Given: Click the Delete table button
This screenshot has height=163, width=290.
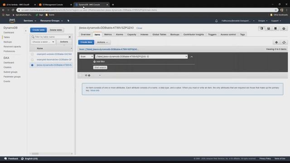Looking at the screenshot, I should pyautogui.click(x=56, y=30).
